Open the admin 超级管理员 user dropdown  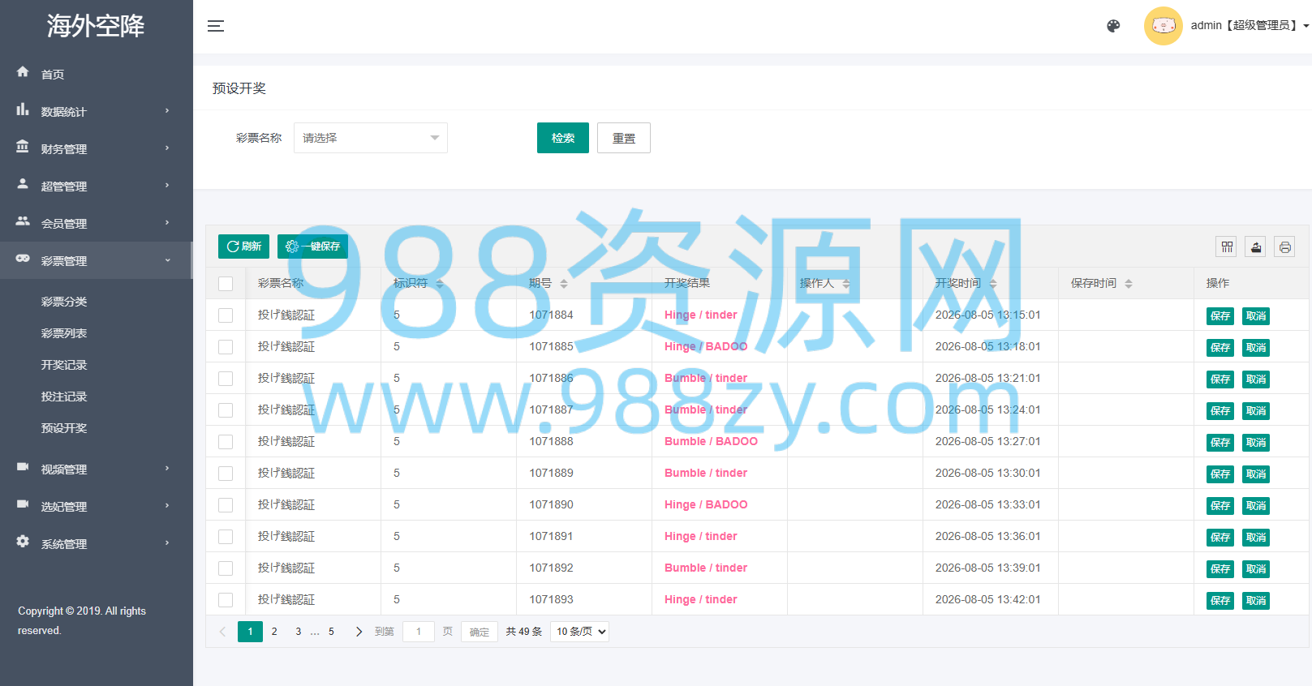(1250, 26)
